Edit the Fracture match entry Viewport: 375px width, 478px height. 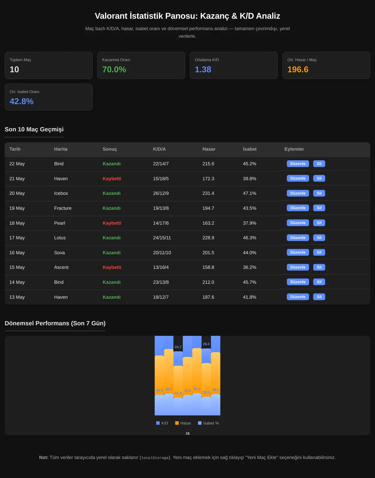[298, 208]
